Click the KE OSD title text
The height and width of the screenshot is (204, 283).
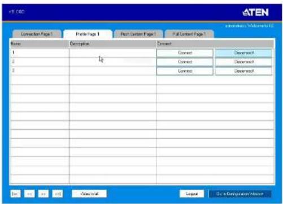click(17, 12)
